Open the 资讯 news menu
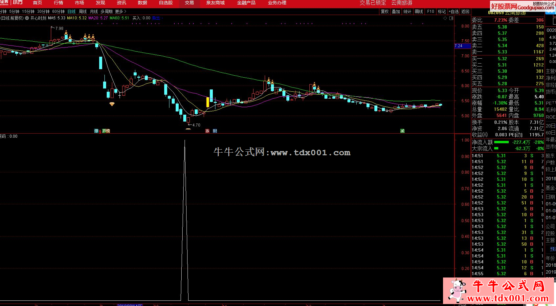Image resolution: width=556 pixels, height=306 pixels. (x=122, y=3)
